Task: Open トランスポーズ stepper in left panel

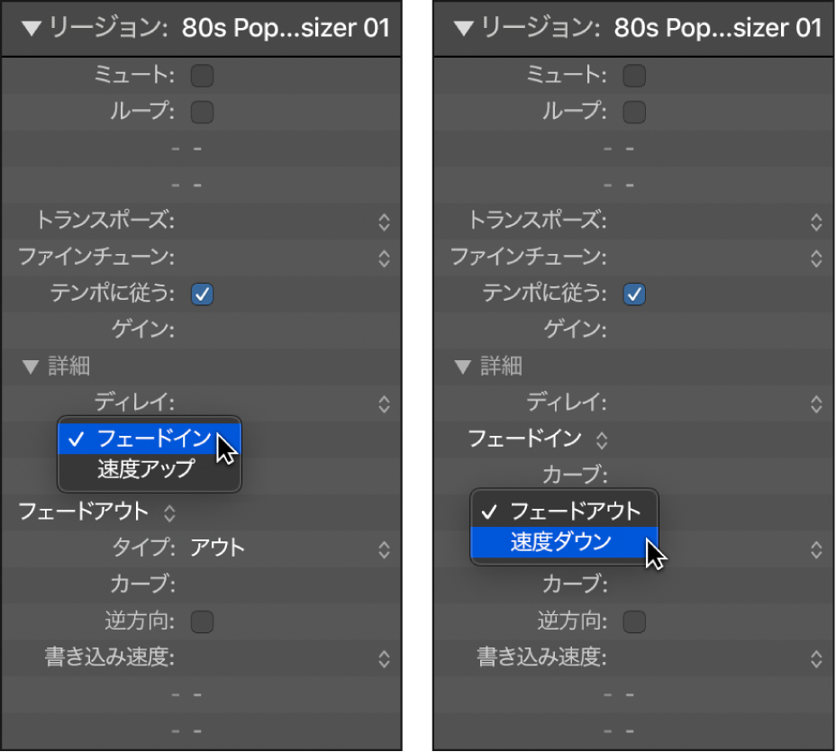Action: click(384, 222)
